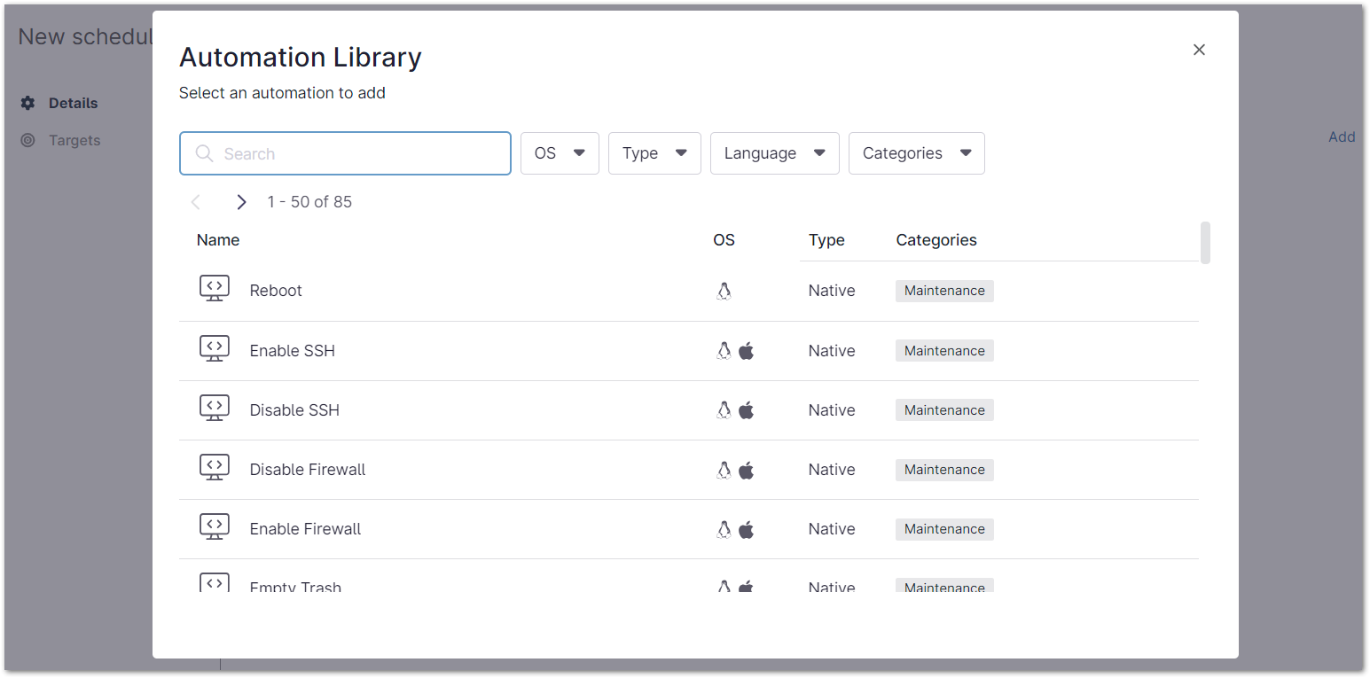Screen dimensions: 1370x678
Task: Click the script icon beside Disable SSH
Action: click(214, 409)
